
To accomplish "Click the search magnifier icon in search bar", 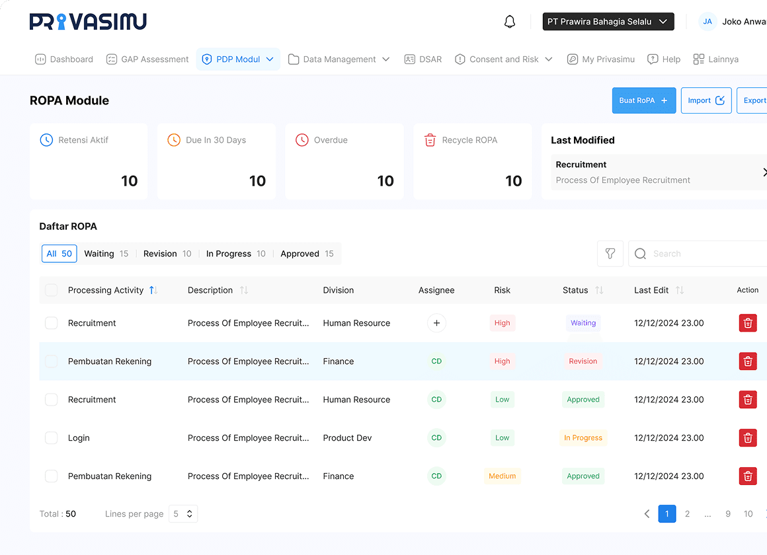I will coord(639,253).
